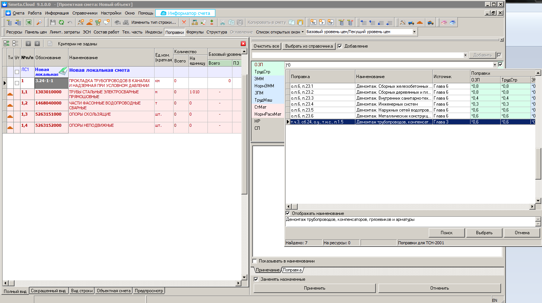
Task: Click the ПР section insert icon
Action: tap(331, 22)
